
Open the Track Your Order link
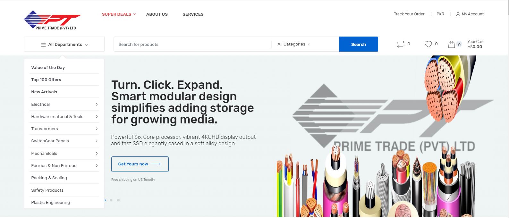[x=409, y=14]
